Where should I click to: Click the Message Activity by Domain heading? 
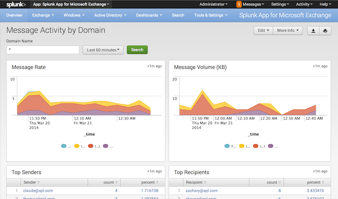click(x=56, y=30)
